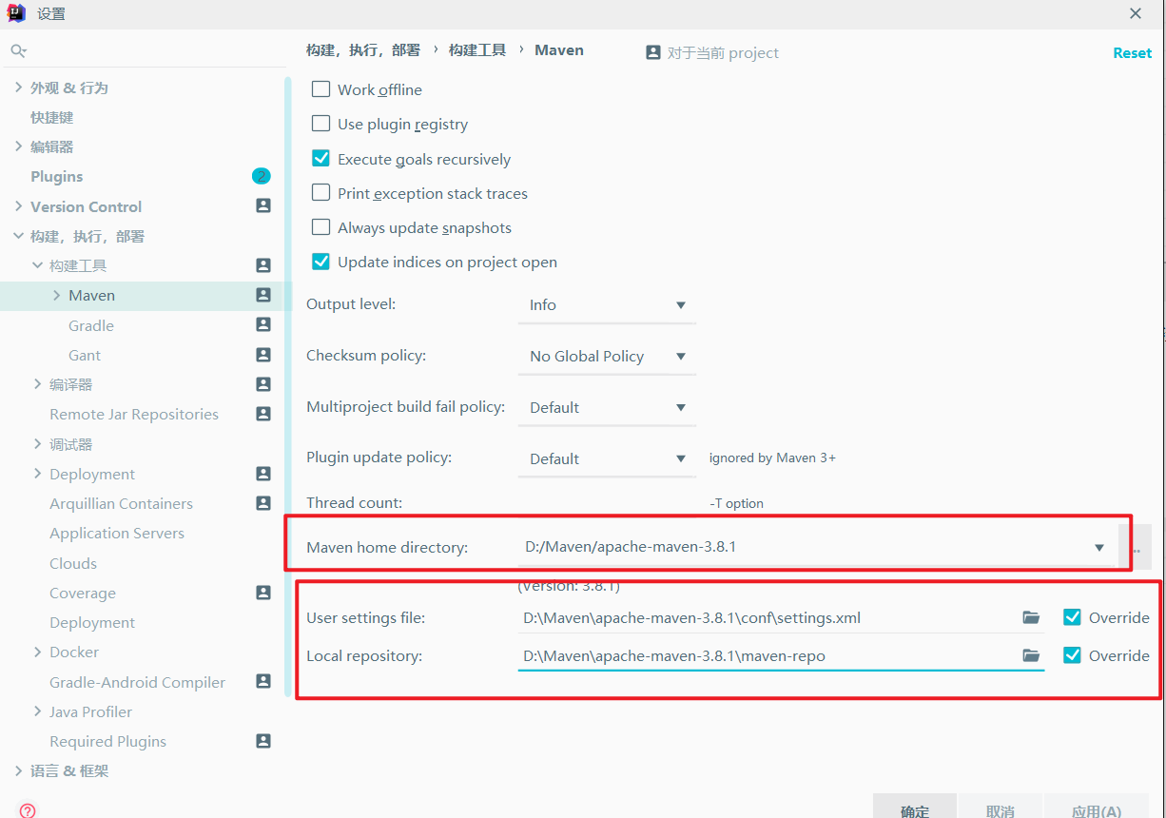Enable Print exception stack traces
The height and width of the screenshot is (818, 1166).
[321, 193]
